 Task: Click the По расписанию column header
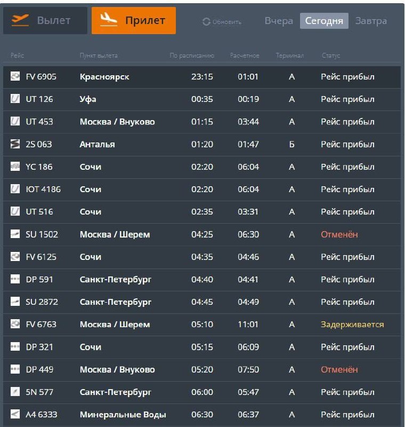(x=192, y=56)
